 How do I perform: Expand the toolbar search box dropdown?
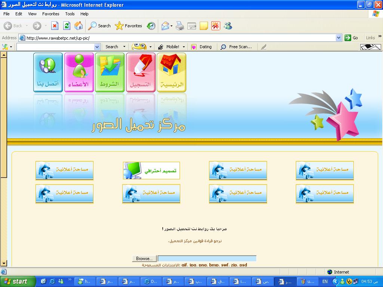click(97, 47)
